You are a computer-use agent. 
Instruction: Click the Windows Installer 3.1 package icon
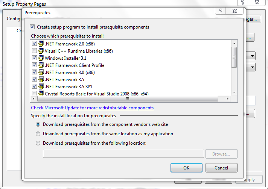point(41,58)
